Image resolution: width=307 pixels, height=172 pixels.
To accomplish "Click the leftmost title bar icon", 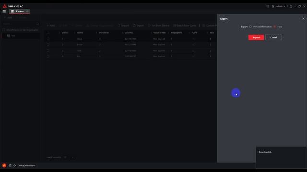I will (268, 6).
